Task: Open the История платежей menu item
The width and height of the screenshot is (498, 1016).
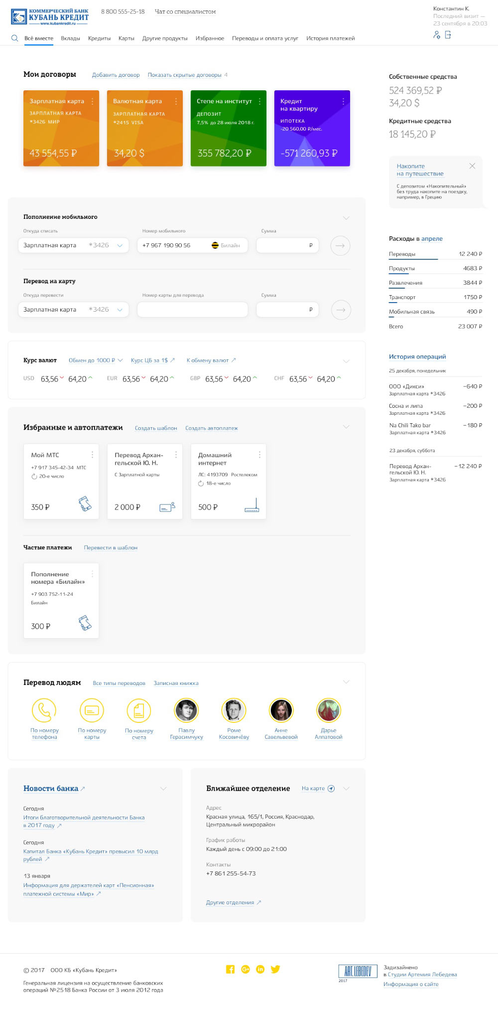Action: 330,38
